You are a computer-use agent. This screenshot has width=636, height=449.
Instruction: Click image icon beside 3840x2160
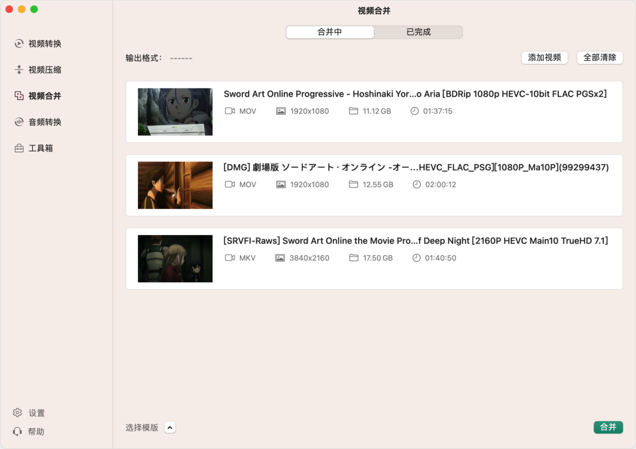click(280, 258)
